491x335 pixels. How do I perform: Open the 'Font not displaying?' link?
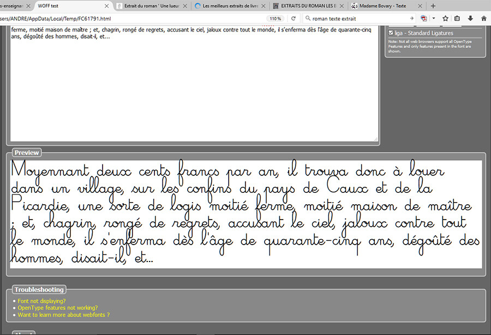click(41, 301)
